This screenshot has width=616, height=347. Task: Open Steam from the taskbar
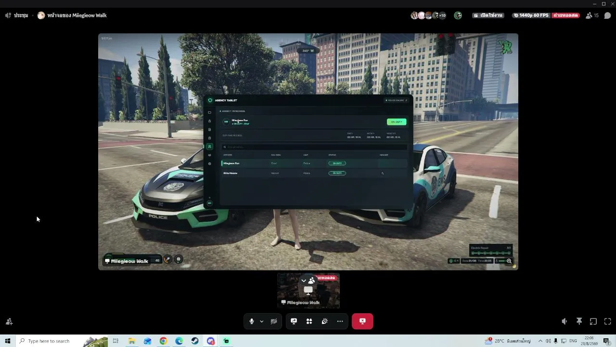pyautogui.click(x=195, y=341)
